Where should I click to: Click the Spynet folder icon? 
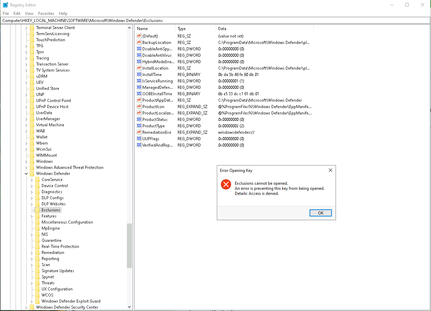37,277
